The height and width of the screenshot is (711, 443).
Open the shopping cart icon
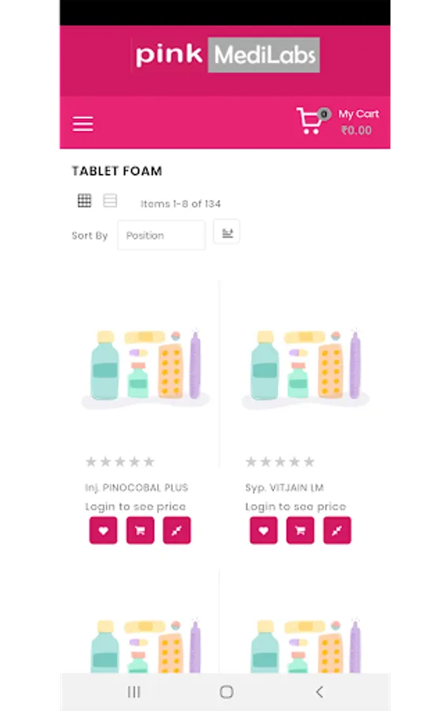point(310,121)
